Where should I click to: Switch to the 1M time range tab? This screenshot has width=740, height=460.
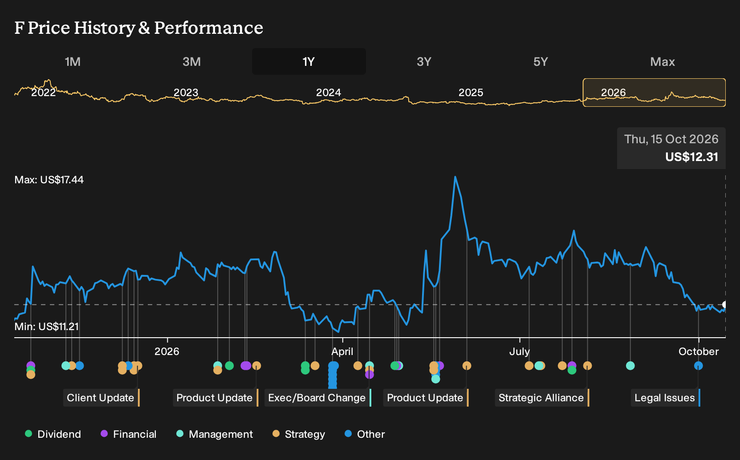point(73,62)
